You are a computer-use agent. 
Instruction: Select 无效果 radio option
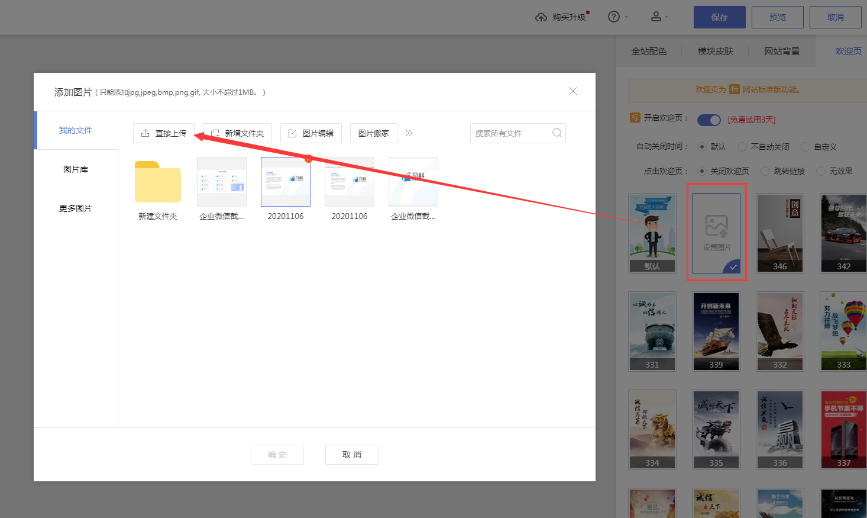click(x=821, y=171)
